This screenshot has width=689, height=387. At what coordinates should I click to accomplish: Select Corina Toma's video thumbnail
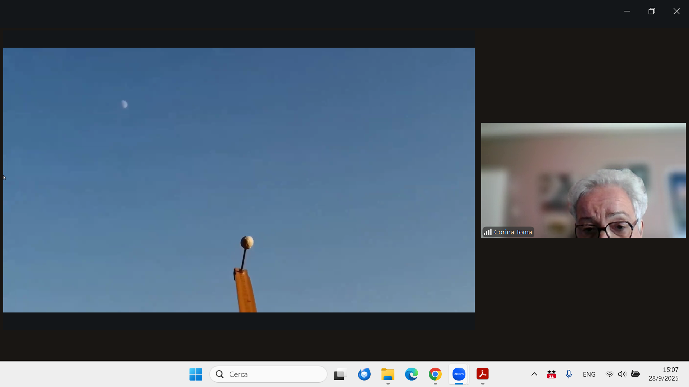[583, 180]
